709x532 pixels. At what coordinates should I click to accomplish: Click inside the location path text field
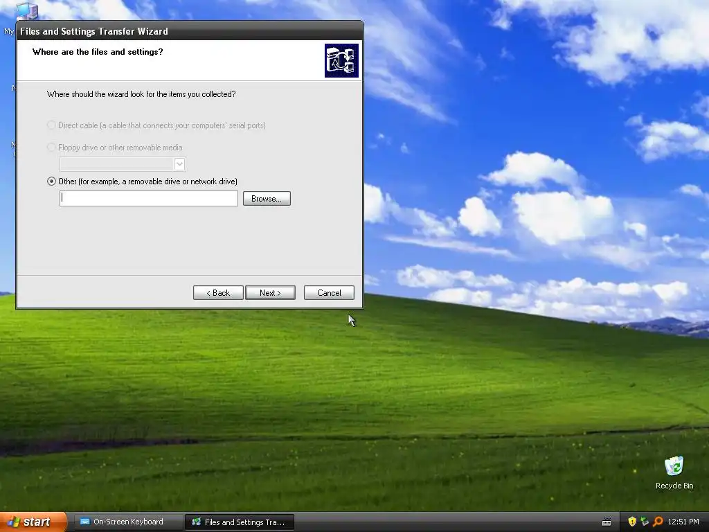[149, 199]
